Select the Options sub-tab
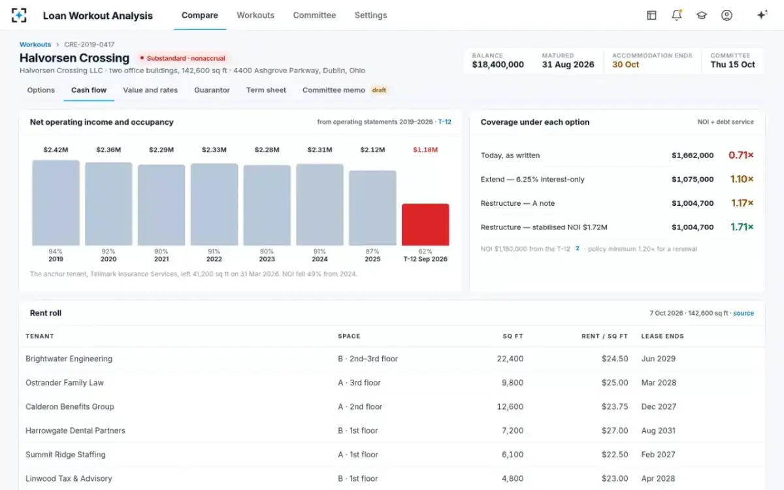Viewport: 784px width, 490px height. point(41,90)
